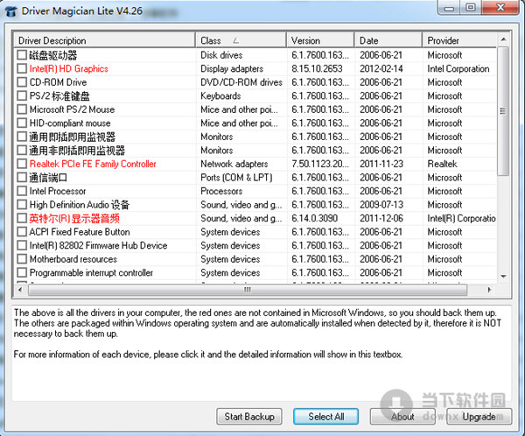Select the CD-ROM Drive checkbox
This screenshot has width=525, height=436.
(22, 82)
